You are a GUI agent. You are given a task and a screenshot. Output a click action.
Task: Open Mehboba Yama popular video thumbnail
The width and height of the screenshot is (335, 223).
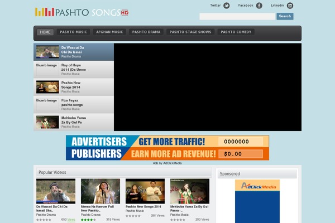190,191
